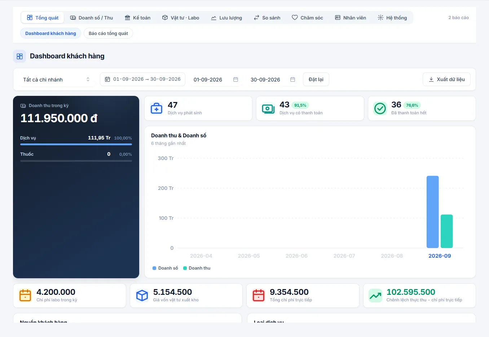The image size is (489, 337).
Task: Click the dashboard grid icon beside page title
Action: 19,56
